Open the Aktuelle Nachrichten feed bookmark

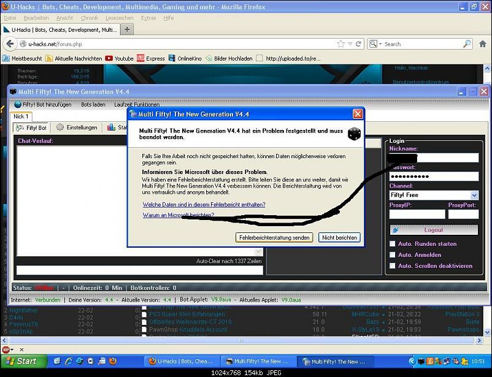[74, 58]
